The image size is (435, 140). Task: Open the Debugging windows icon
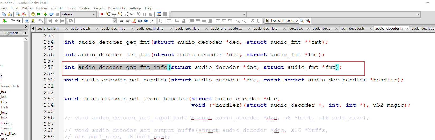[159, 14]
